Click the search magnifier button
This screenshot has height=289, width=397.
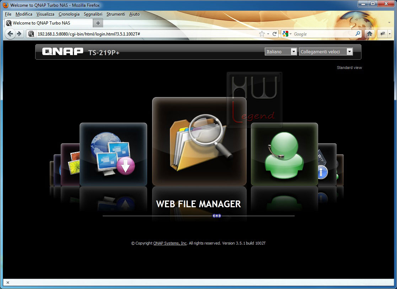(x=358, y=34)
